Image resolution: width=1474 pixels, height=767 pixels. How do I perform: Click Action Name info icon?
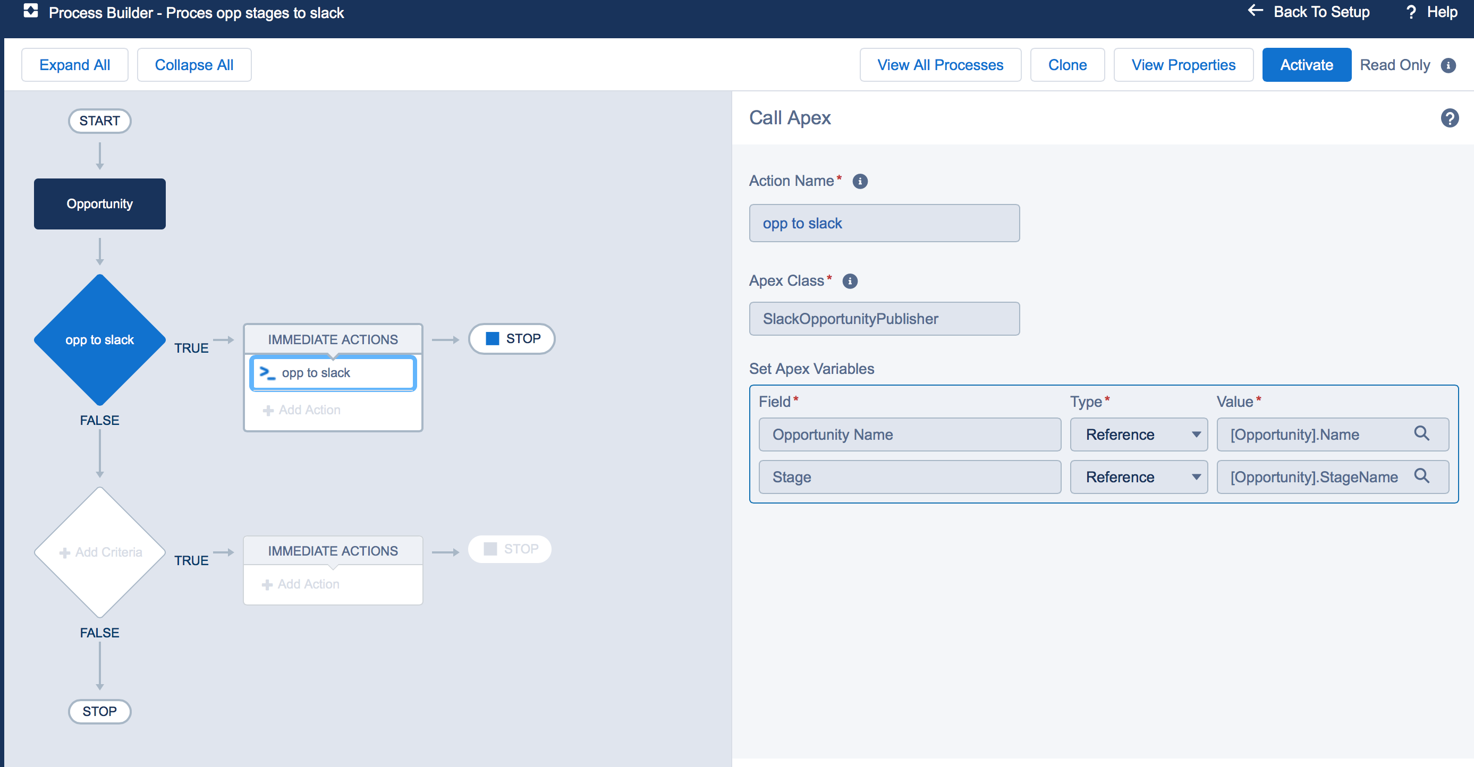click(x=859, y=181)
